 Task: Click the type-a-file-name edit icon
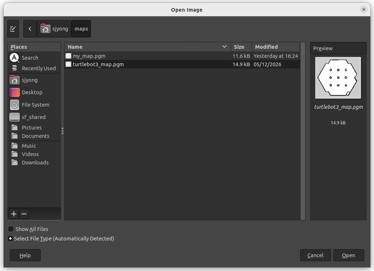(x=13, y=29)
